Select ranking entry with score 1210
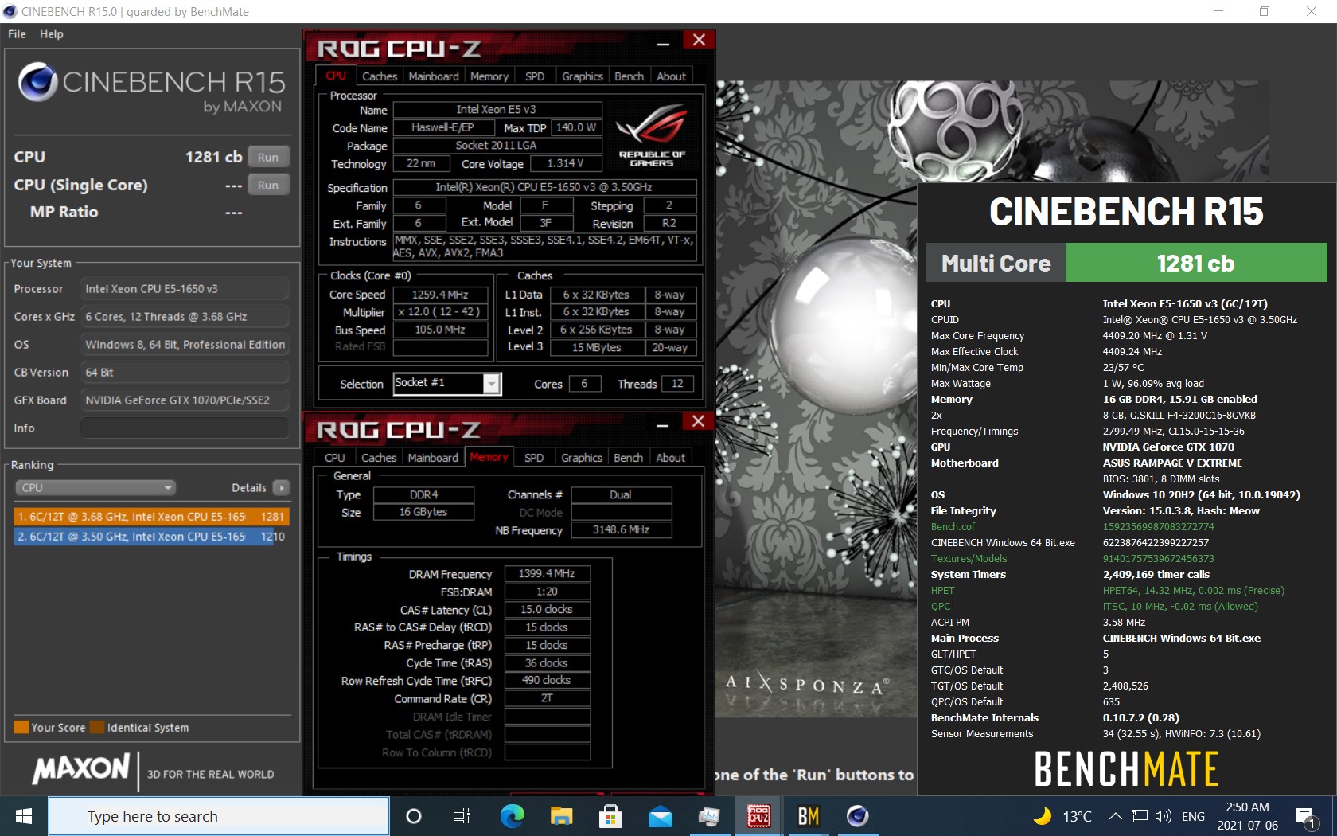Image resolution: width=1337 pixels, height=836 pixels. [x=151, y=537]
